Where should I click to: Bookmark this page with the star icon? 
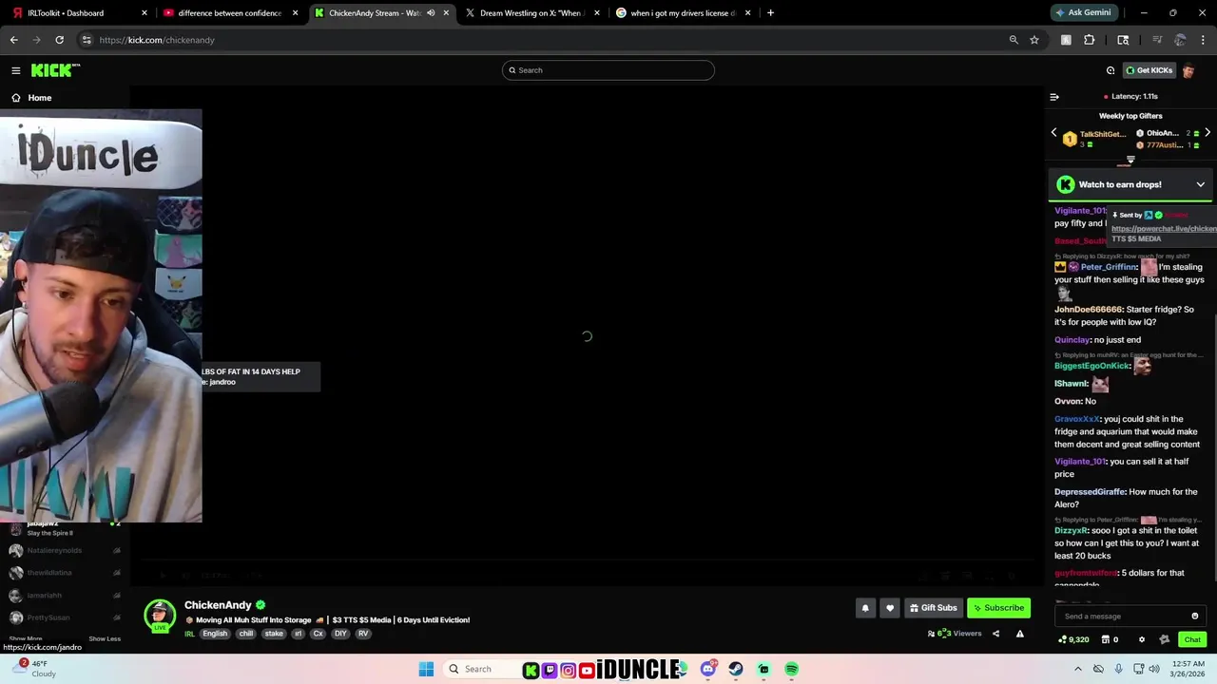click(x=1034, y=40)
